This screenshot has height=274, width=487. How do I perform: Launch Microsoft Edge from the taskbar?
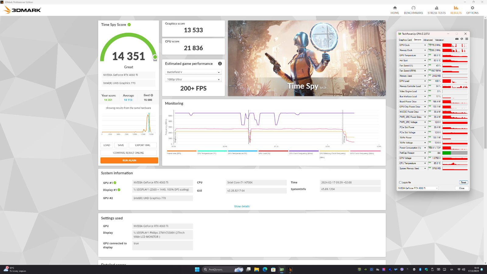[x=265, y=269]
